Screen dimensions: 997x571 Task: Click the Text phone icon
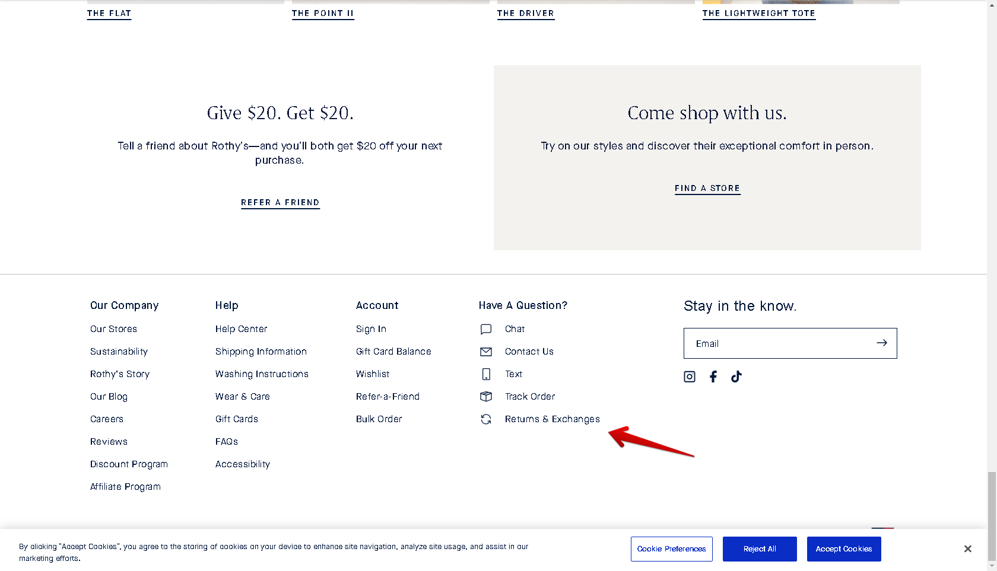(486, 374)
